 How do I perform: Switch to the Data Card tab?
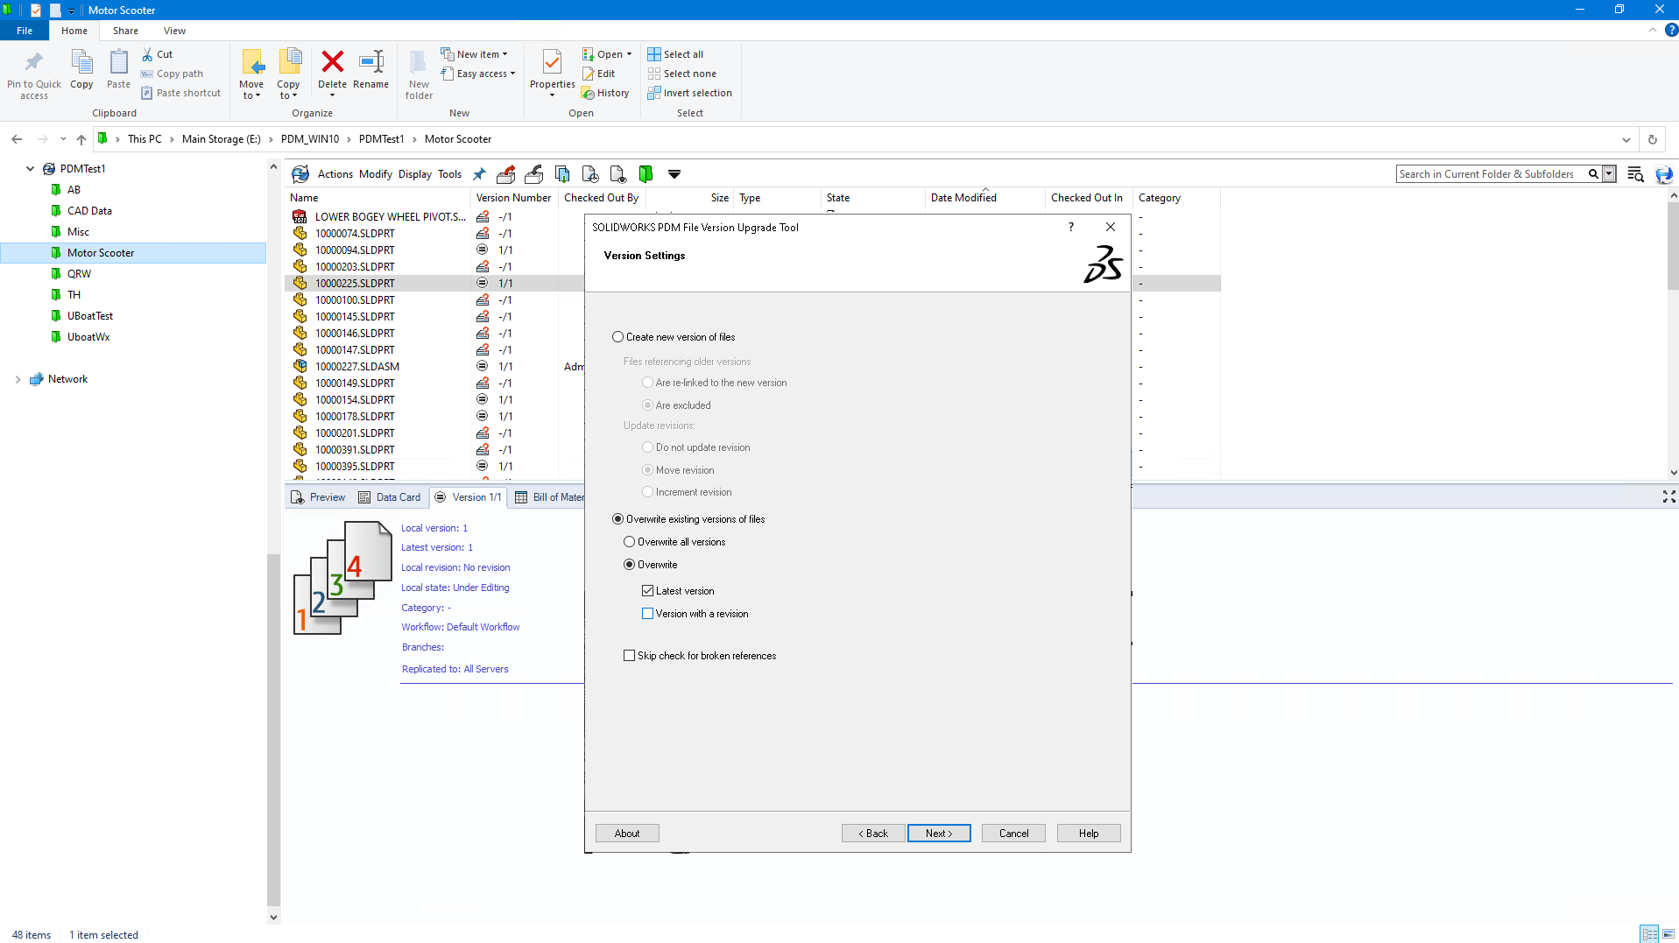tap(390, 497)
